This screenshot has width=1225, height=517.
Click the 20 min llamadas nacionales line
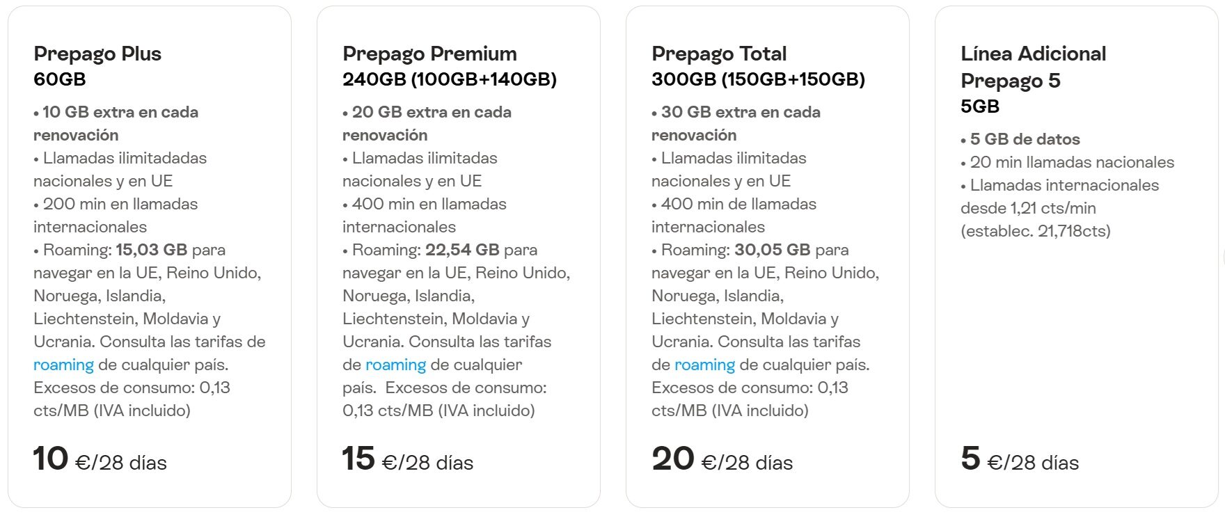1068,162
